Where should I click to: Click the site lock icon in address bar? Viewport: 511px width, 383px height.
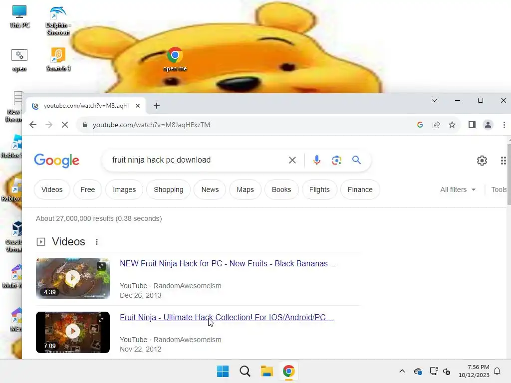tap(85, 125)
